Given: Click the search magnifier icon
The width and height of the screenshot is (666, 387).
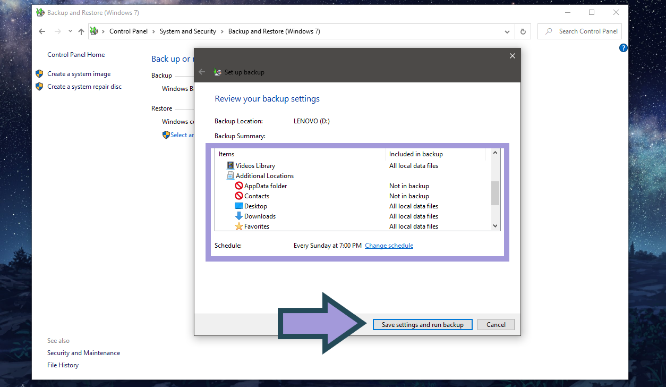Looking at the screenshot, I should 549,31.
